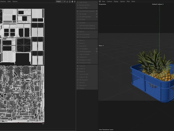Open viewport View menu
This screenshot has height=131, width=174.
[x=103, y=1]
